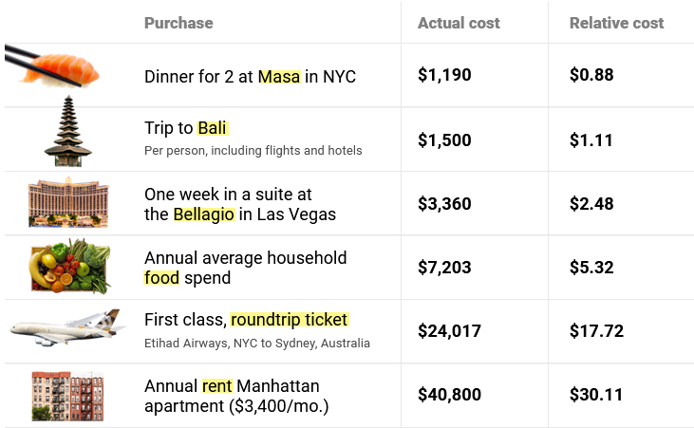Click the Manhattan apartment building image
The height and width of the screenshot is (428, 694).
[x=67, y=396]
